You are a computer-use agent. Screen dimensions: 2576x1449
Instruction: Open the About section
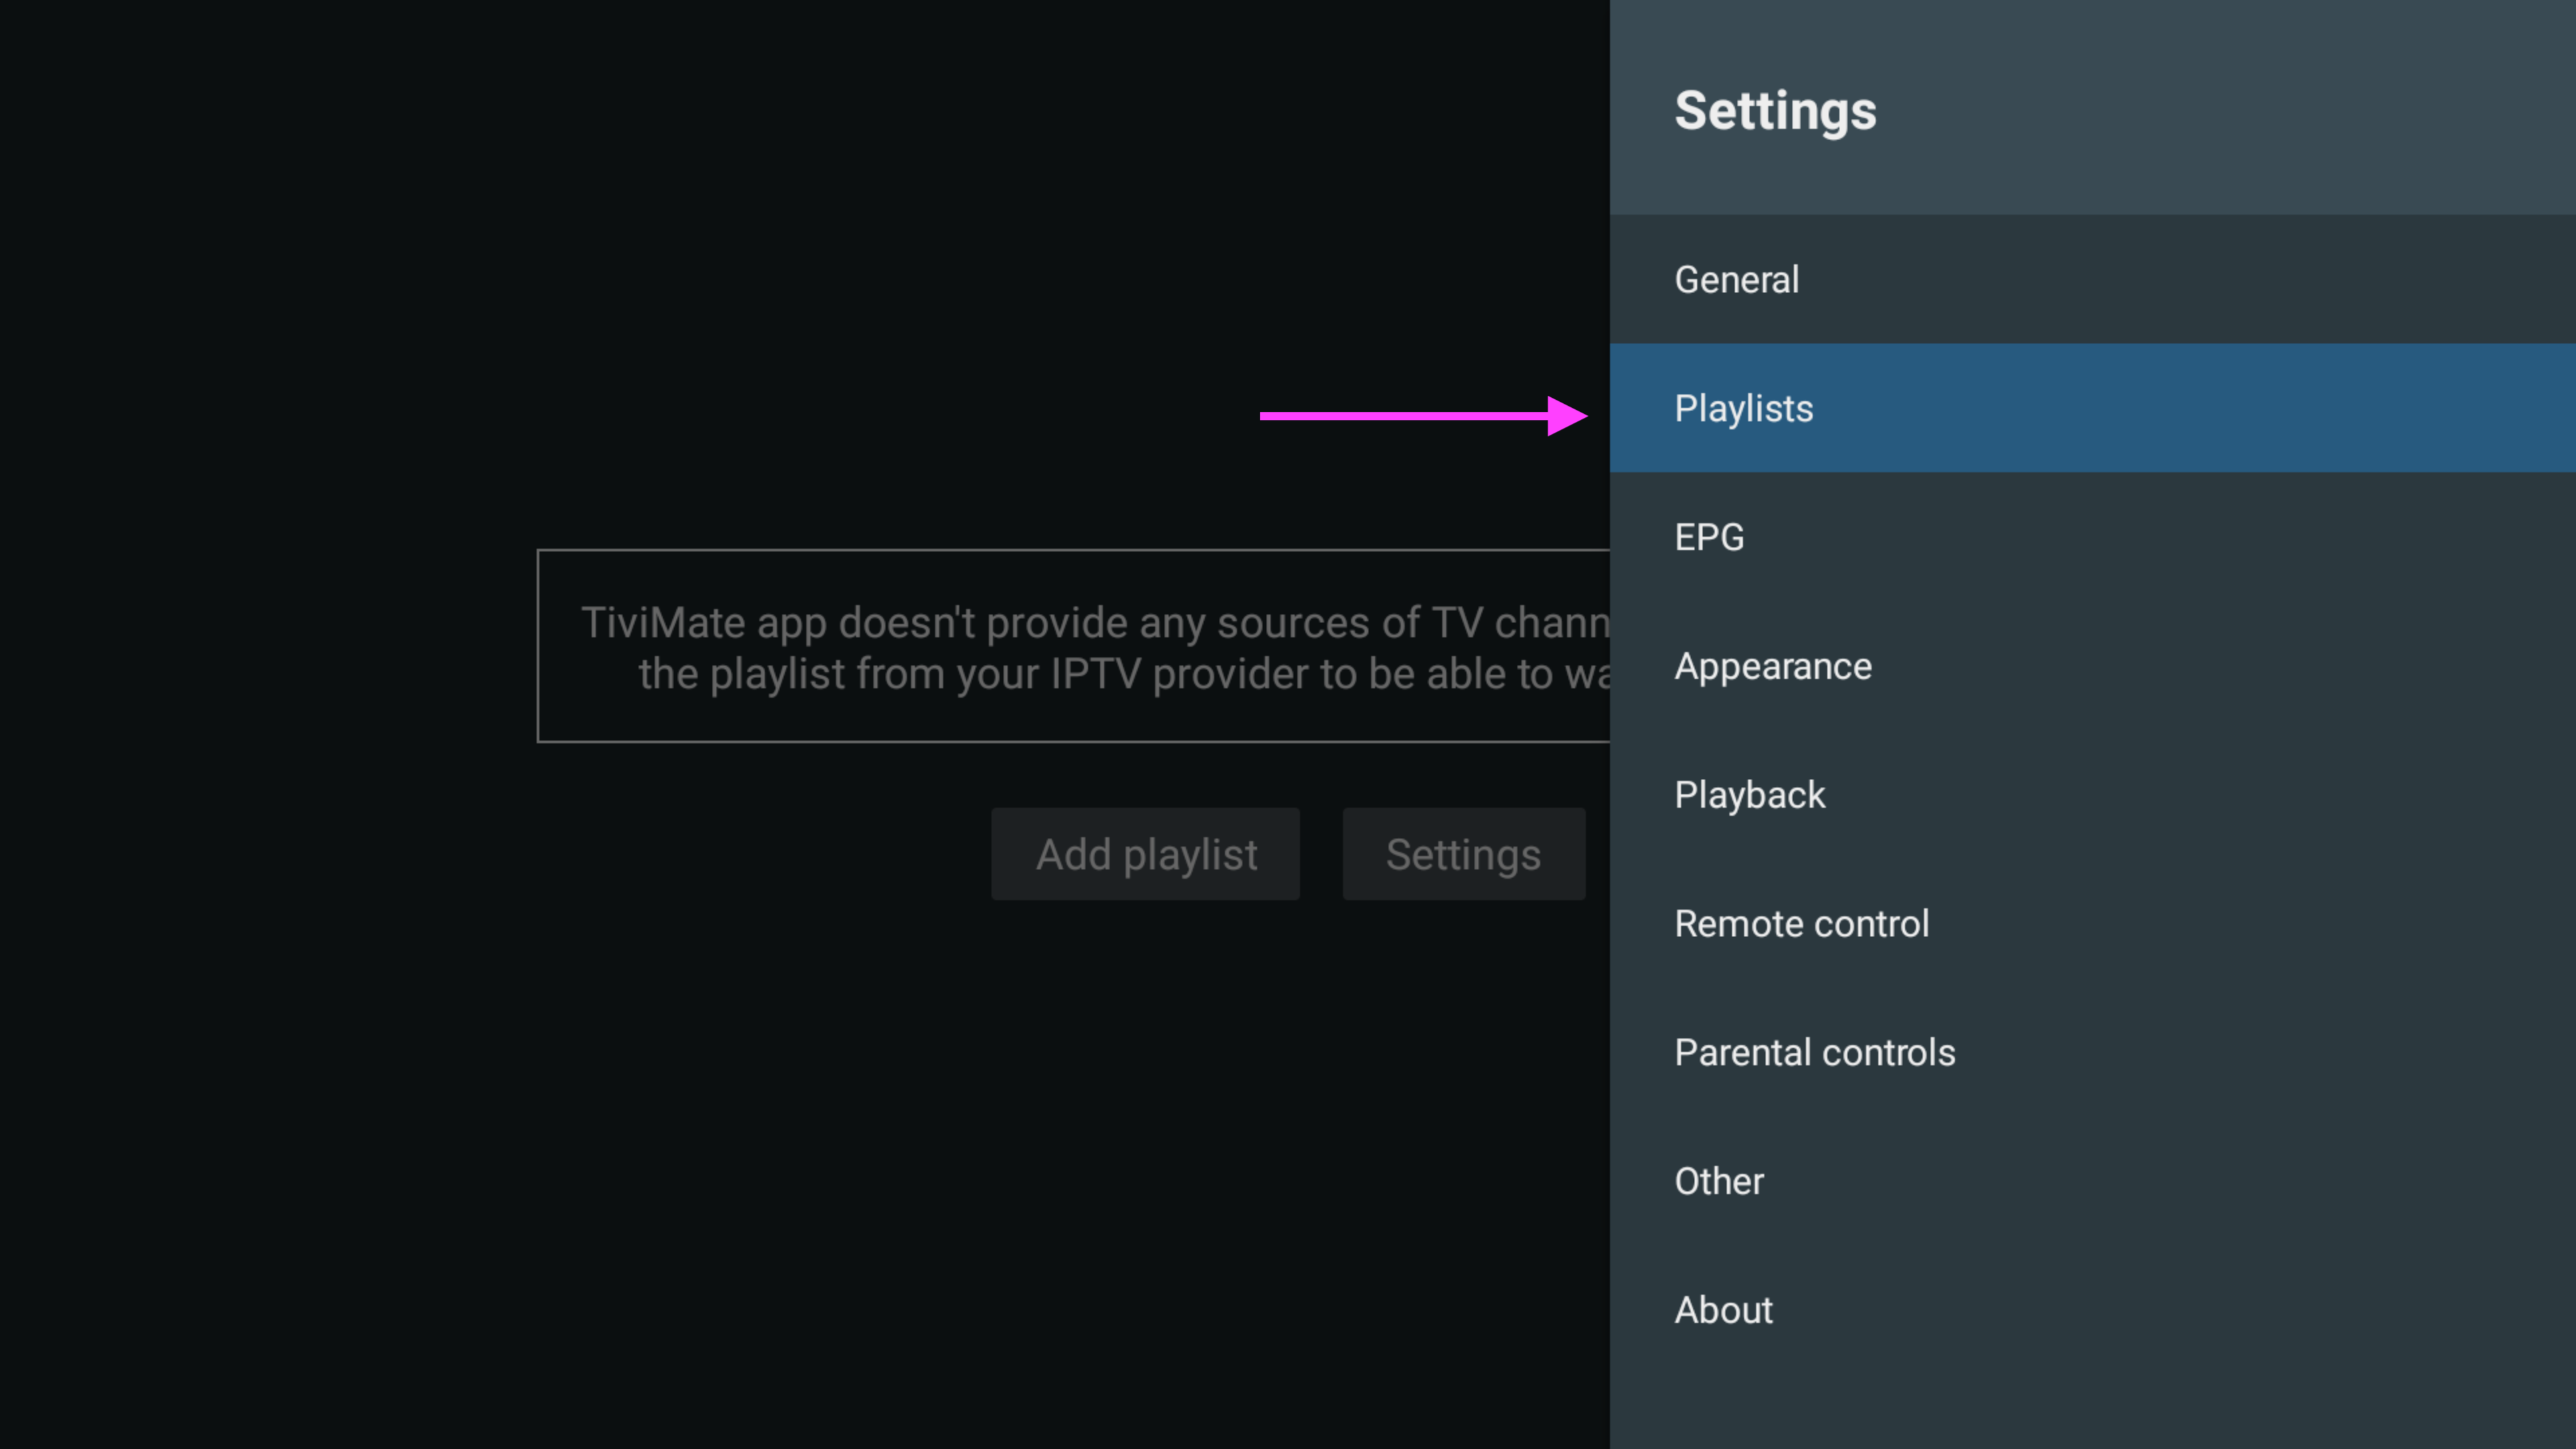click(x=1724, y=1311)
